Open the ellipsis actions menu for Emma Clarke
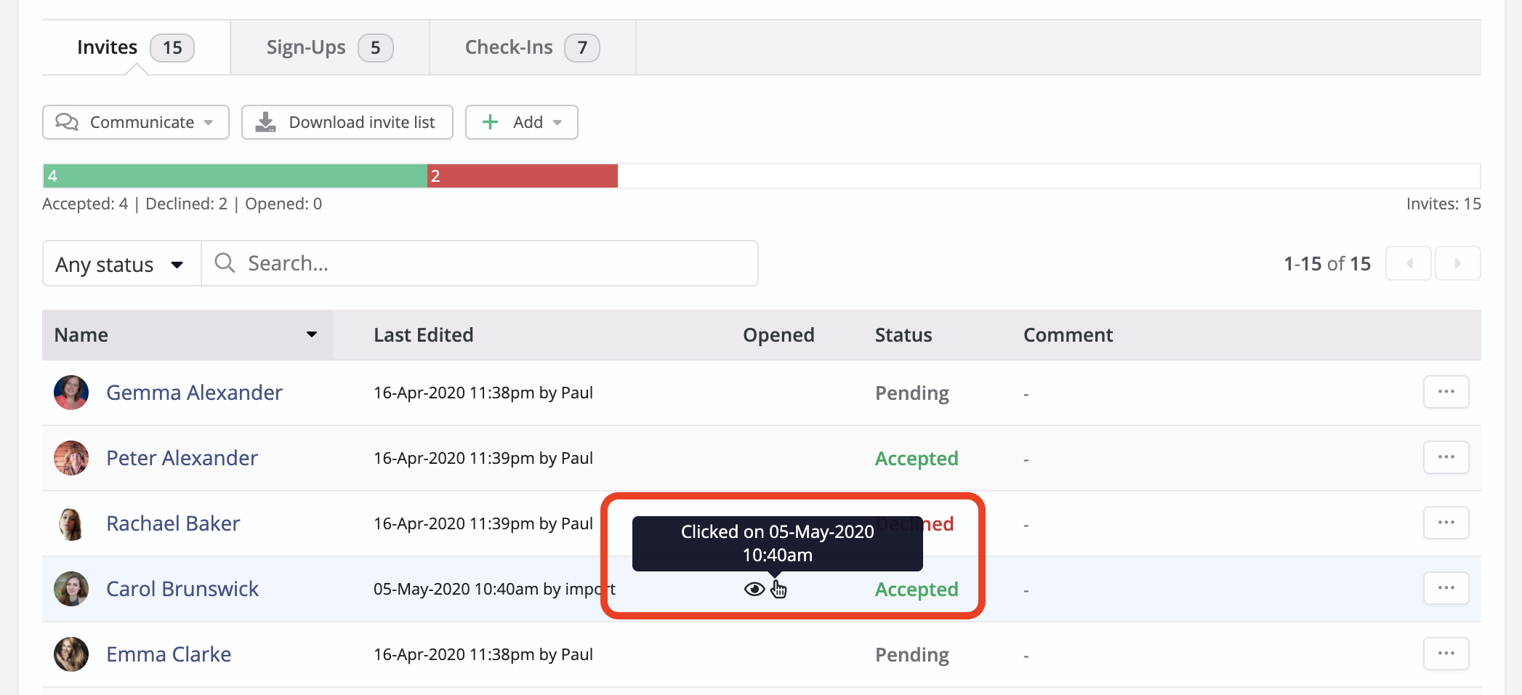The height and width of the screenshot is (695, 1522). click(1446, 654)
